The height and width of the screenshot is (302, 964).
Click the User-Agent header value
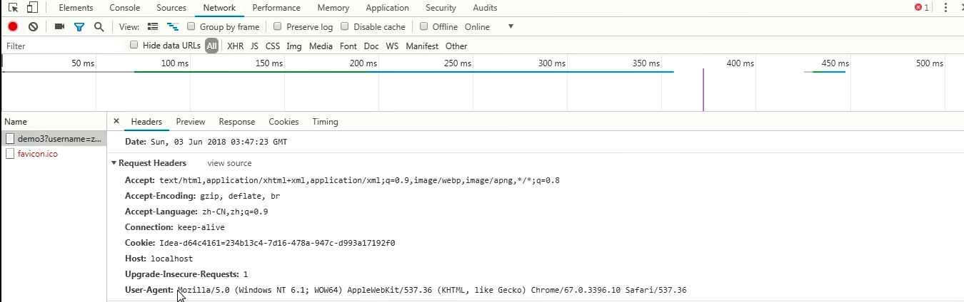tap(431, 290)
